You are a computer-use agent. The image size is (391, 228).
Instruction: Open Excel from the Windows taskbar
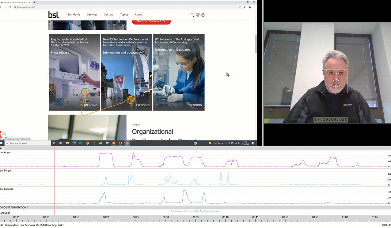81,143
